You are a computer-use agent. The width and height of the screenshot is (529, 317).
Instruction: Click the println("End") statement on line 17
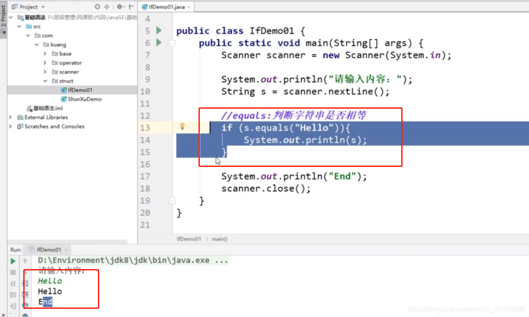pos(294,176)
